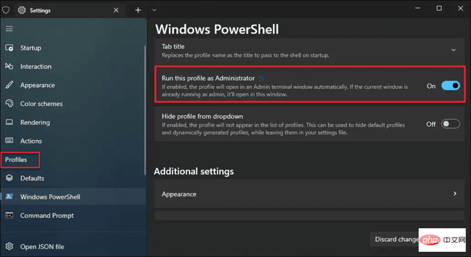The width and height of the screenshot is (471, 257).
Task: Click the Windows PowerShell profile icon
Action: click(9, 196)
